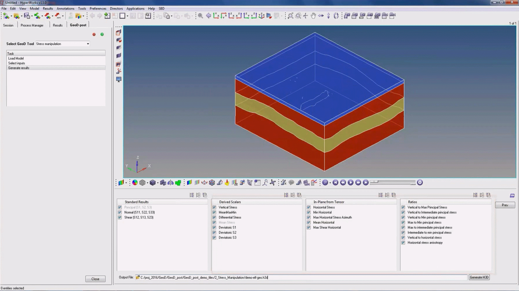Screen dimensions: 519x291
Task: Open the Contour plot panel
Action: pyautogui.click(x=189, y=182)
